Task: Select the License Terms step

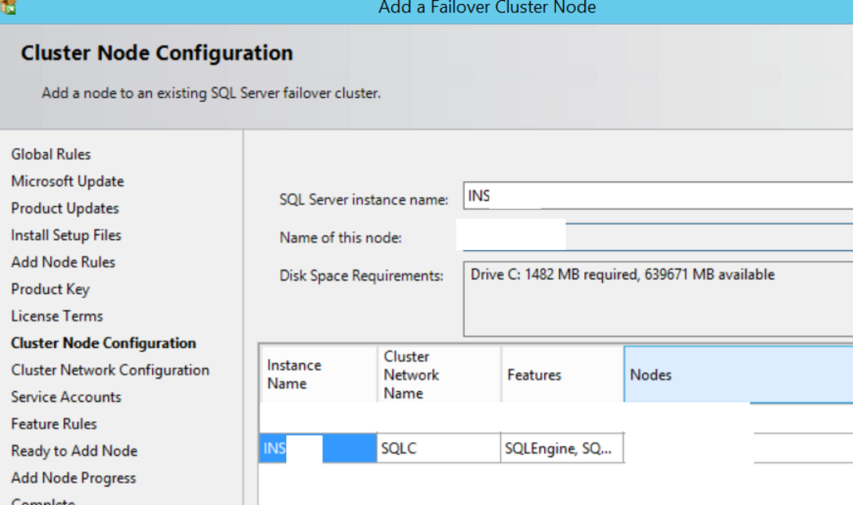Action: pos(57,316)
